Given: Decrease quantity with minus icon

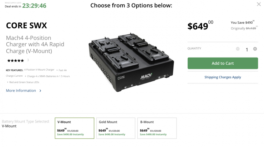Looking at the screenshot, I should (x=238, y=49).
